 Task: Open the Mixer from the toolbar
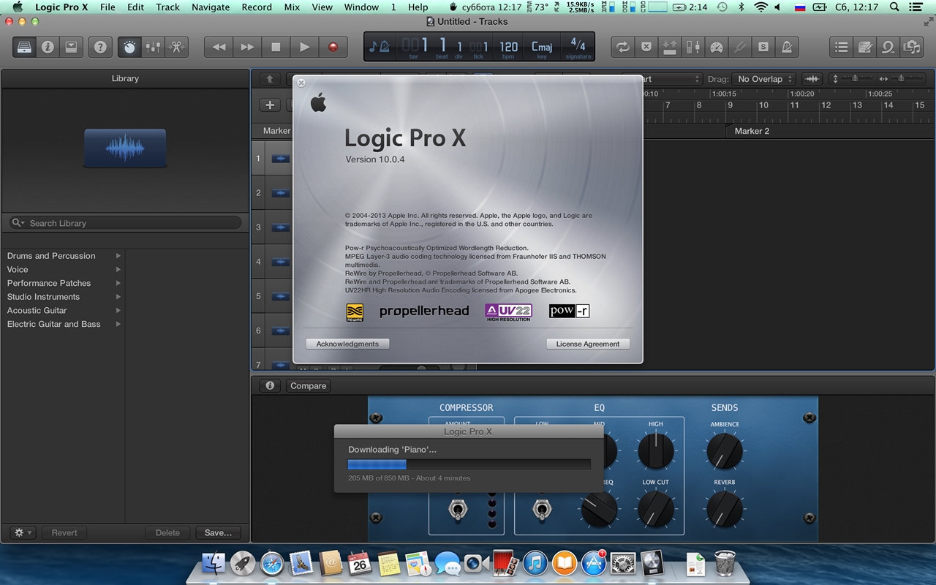pyautogui.click(x=153, y=47)
